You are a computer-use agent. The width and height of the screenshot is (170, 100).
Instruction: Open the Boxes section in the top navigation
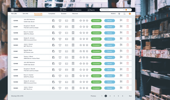63,10
